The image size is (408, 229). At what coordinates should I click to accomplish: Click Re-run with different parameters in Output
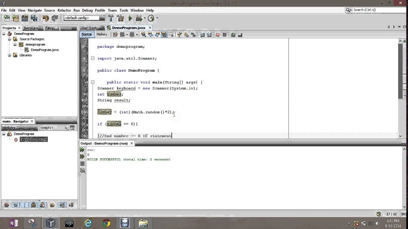[x=82, y=156]
